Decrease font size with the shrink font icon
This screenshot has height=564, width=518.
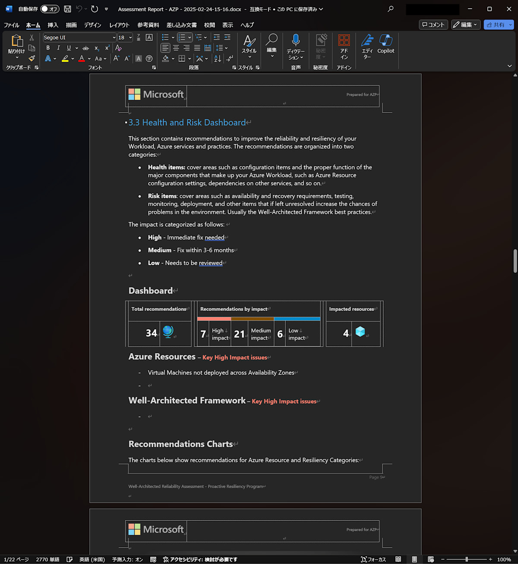(x=127, y=58)
